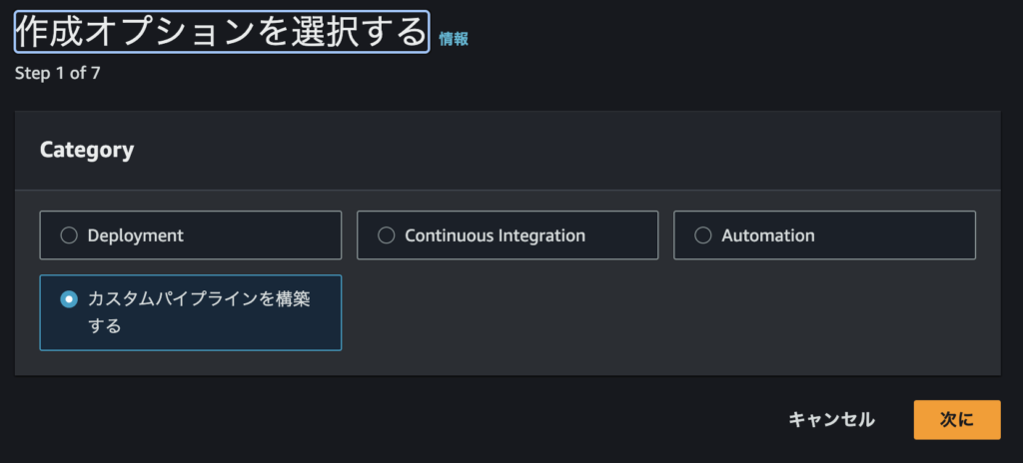Choose the Deployment category tile

pyautogui.click(x=191, y=234)
